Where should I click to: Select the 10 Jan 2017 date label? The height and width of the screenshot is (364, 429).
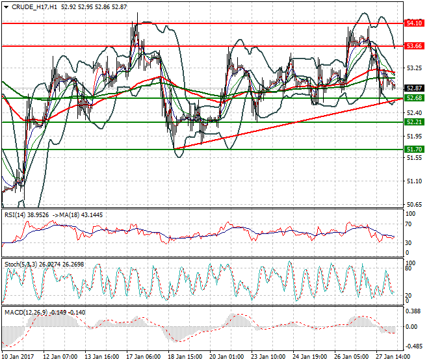[x=18, y=357]
